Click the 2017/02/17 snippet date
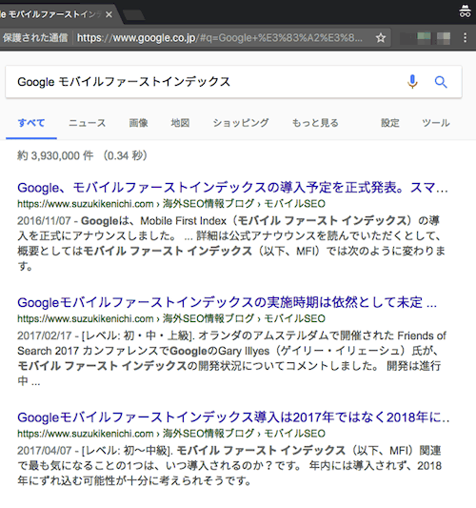Viewport: 476px width, 508px height. coord(44,335)
